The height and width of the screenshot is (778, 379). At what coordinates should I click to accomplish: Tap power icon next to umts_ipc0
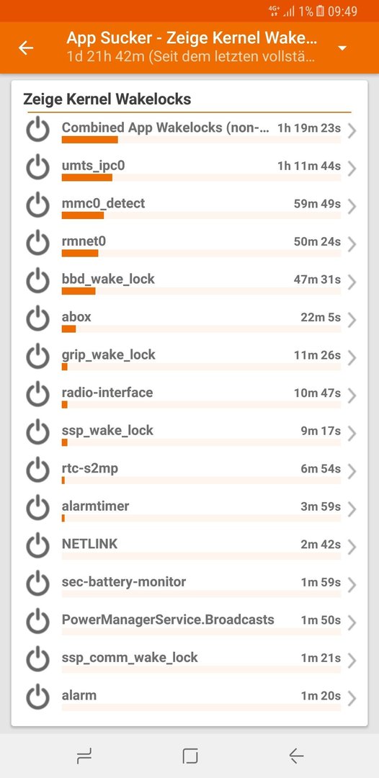37,167
